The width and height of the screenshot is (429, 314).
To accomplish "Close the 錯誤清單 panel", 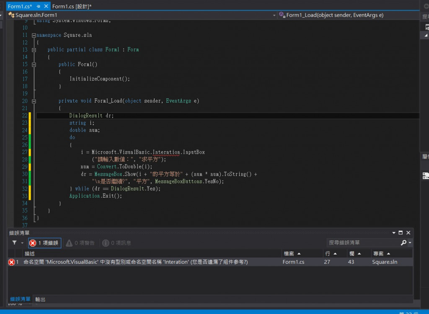I will coord(408,233).
